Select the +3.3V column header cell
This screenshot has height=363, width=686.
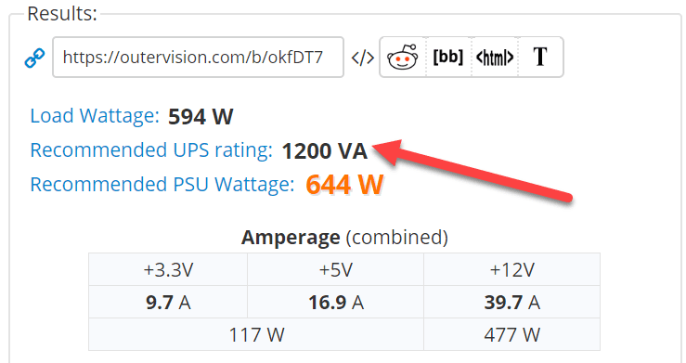(168, 270)
